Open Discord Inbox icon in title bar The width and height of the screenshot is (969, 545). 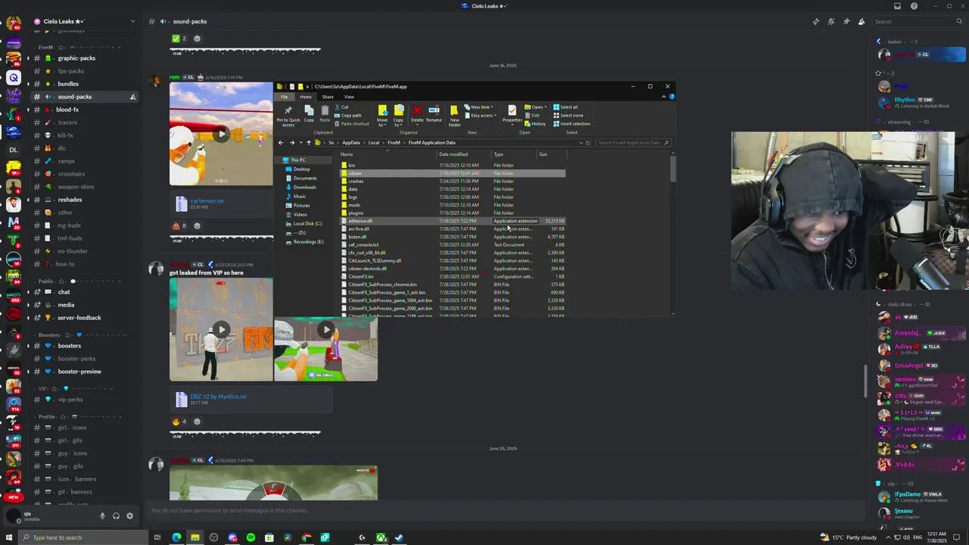897,6
